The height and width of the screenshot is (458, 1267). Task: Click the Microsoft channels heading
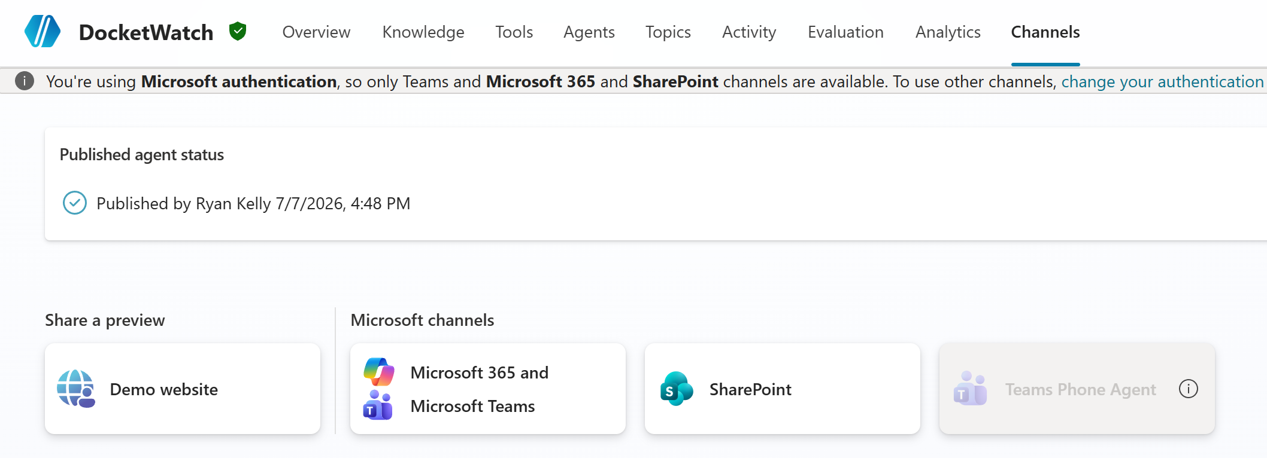(x=422, y=320)
